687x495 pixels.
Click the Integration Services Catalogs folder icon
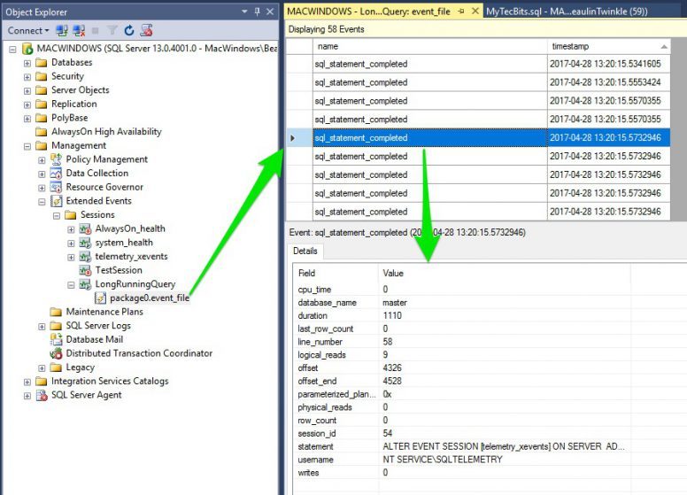[42, 381]
